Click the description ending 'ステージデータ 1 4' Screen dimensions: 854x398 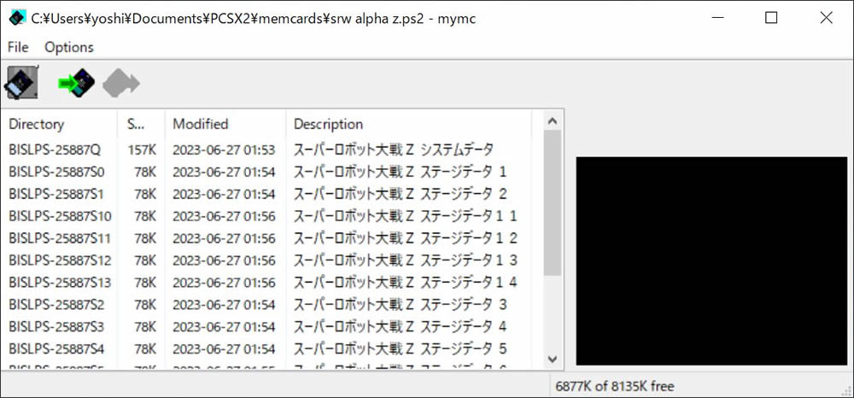point(405,283)
